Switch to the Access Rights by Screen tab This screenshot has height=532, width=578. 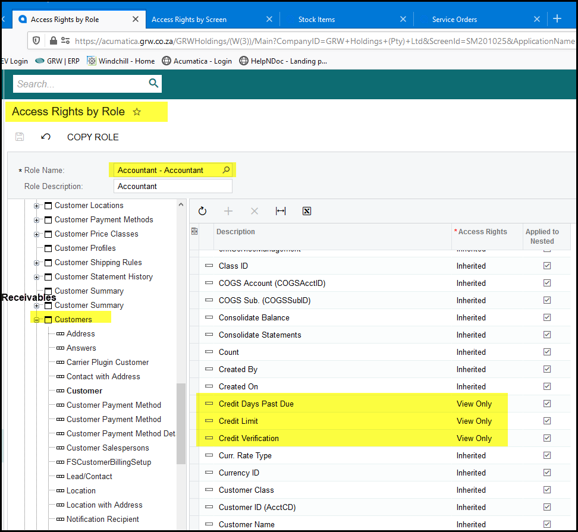click(189, 20)
